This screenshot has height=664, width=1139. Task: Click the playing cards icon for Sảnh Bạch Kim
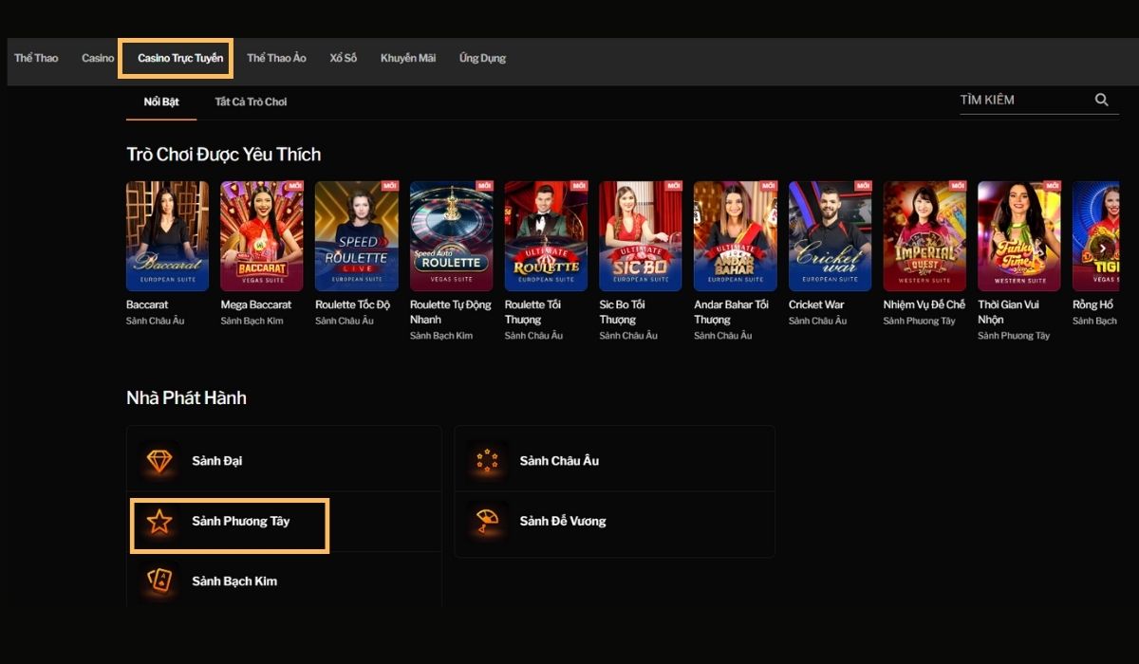tap(159, 581)
